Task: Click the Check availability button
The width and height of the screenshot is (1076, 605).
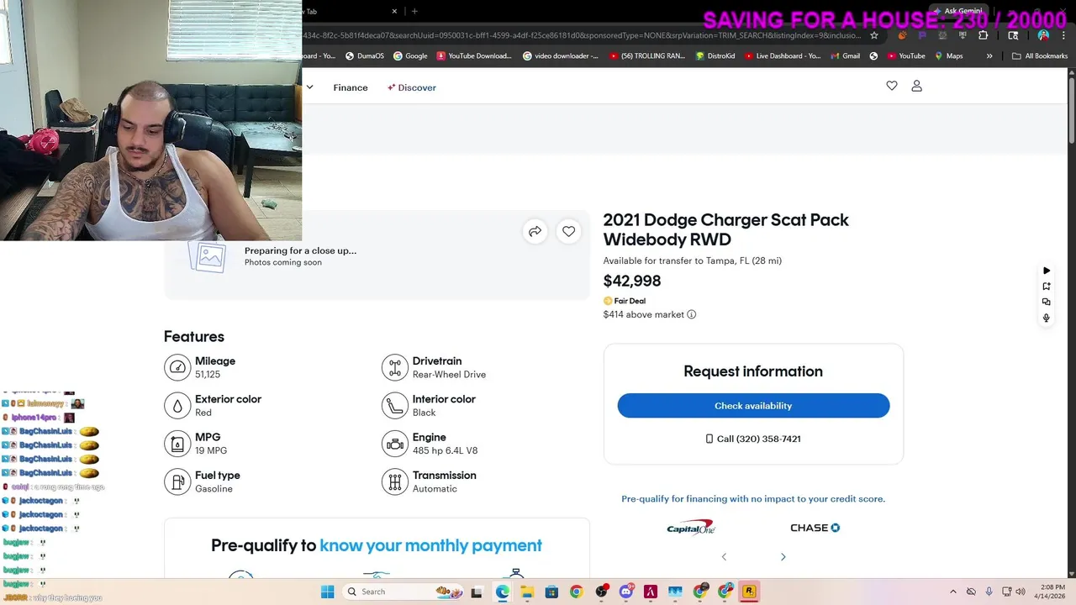Action: pyautogui.click(x=753, y=406)
